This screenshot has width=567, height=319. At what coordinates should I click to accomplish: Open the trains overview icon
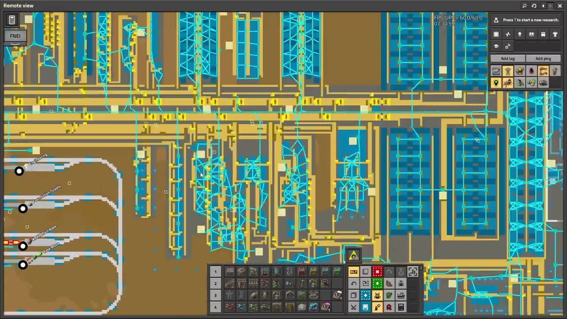[544, 34]
